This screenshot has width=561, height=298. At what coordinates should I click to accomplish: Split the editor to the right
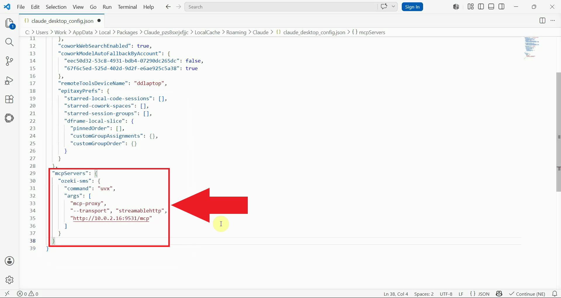pyautogui.click(x=542, y=20)
